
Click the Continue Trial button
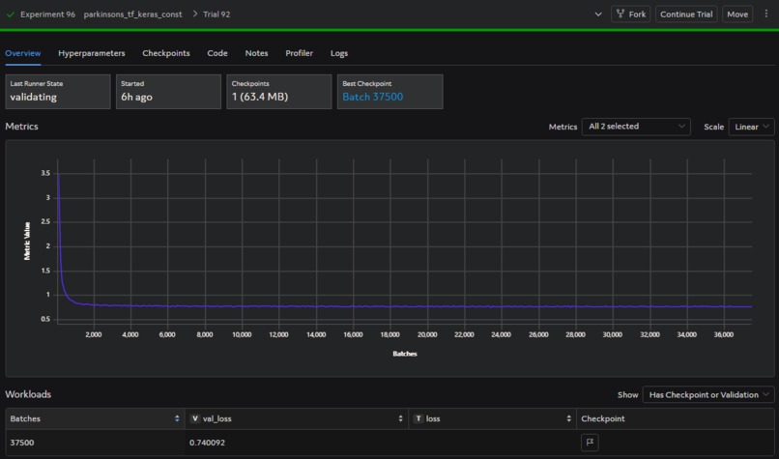point(686,14)
